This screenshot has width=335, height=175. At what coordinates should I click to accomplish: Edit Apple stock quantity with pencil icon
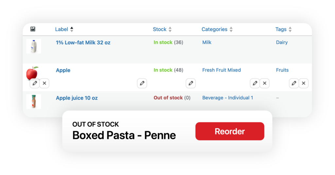coord(191,83)
